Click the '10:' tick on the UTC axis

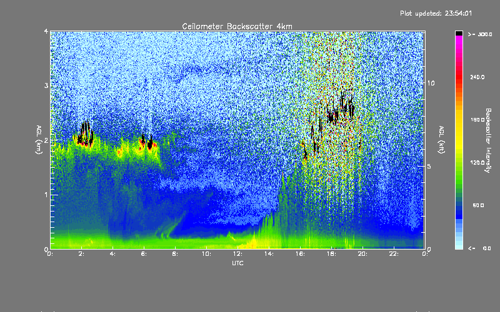[206, 254]
